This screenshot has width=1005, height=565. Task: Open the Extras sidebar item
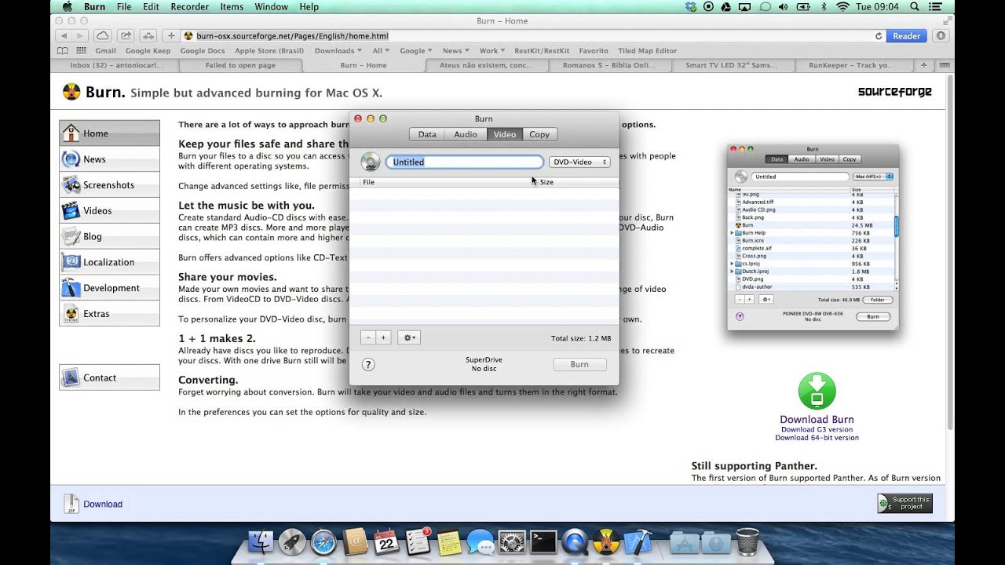click(x=109, y=313)
